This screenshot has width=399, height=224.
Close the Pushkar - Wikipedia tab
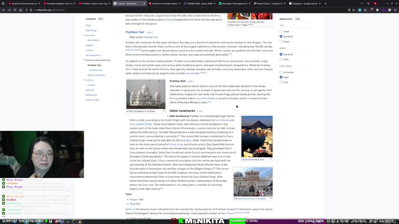[144, 3]
